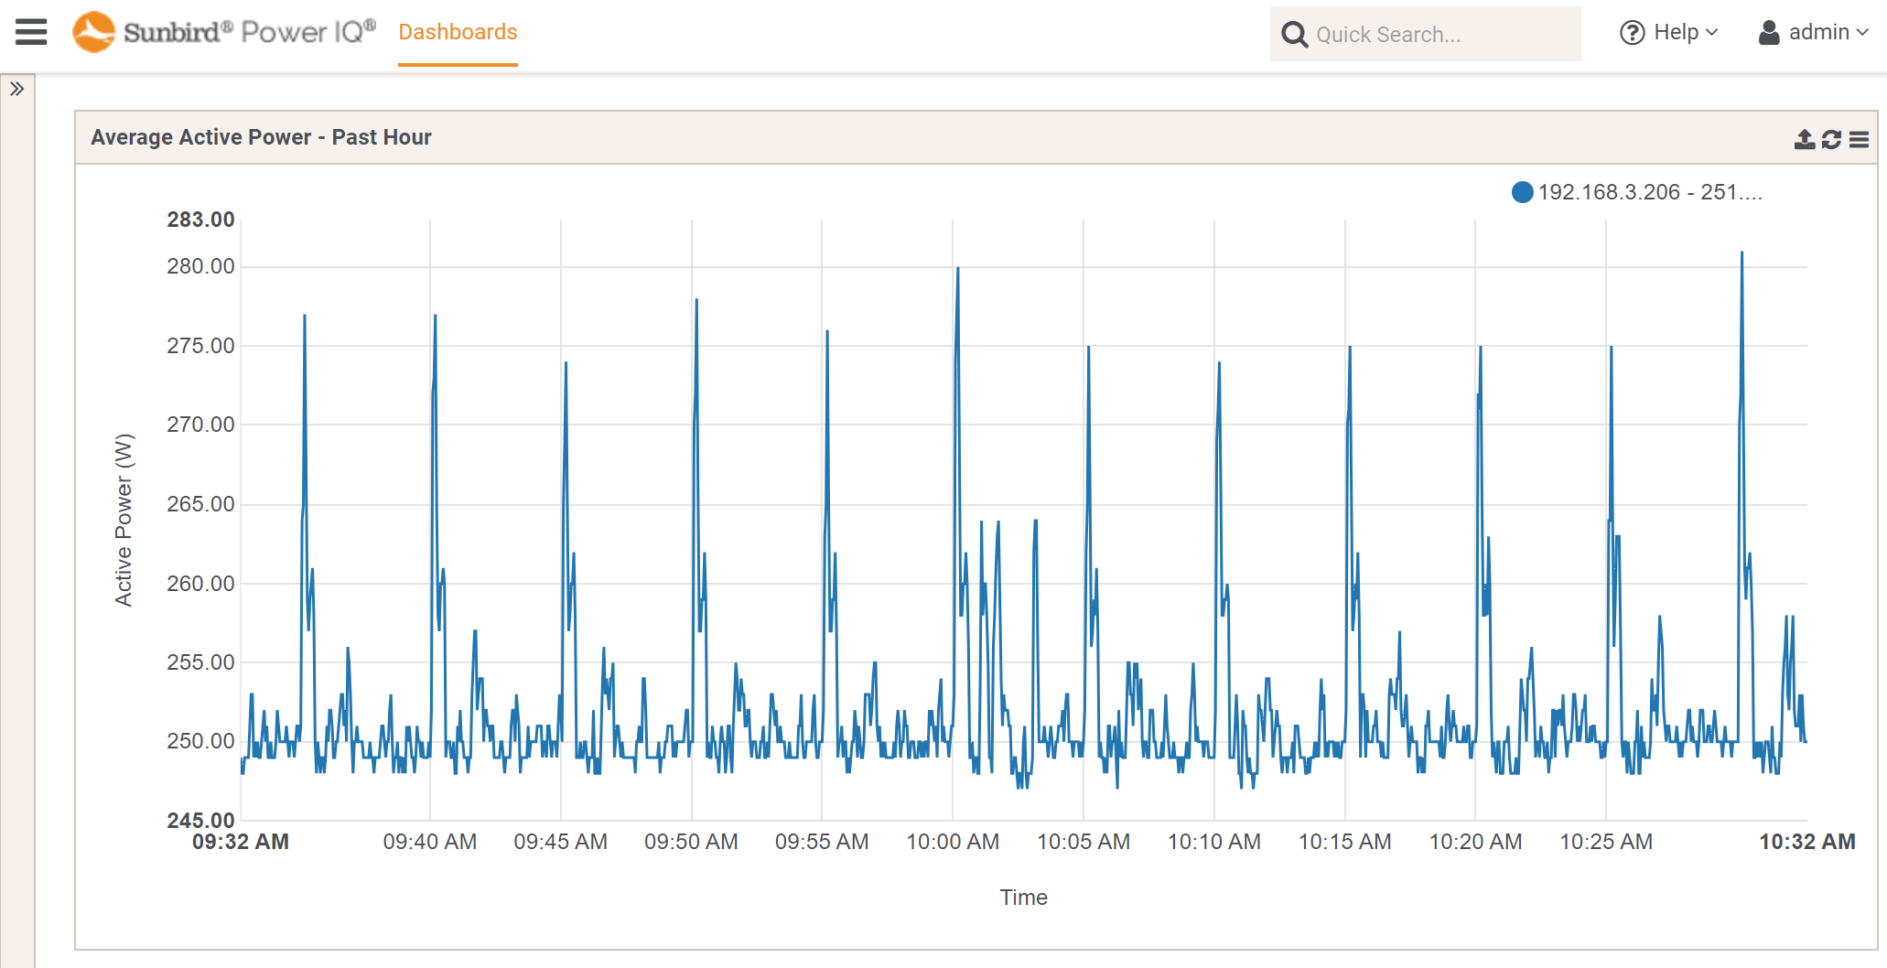Click the Help question mark icon
The width and height of the screenshot is (1887, 968).
point(1632,33)
